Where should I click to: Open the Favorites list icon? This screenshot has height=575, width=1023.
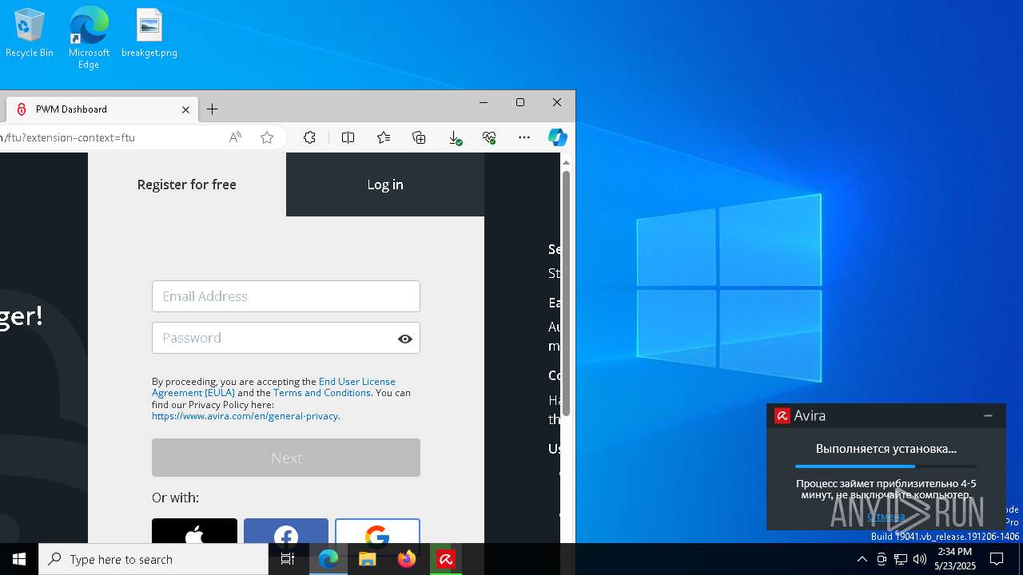coord(384,137)
